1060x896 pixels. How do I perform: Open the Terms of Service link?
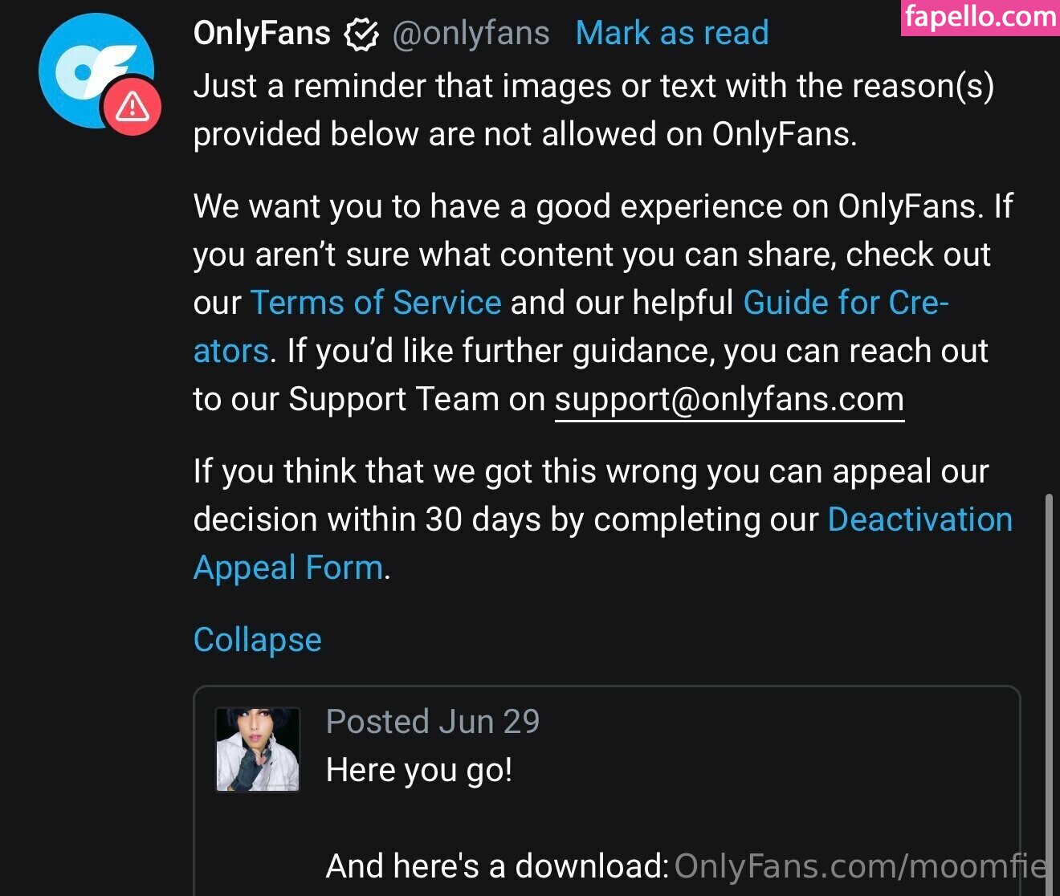pyautogui.click(x=376, y=303)
